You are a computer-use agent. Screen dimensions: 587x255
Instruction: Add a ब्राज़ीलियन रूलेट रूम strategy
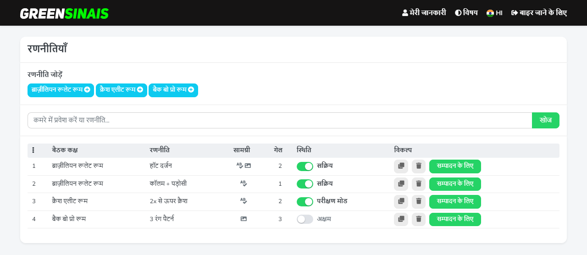[61, 90]
